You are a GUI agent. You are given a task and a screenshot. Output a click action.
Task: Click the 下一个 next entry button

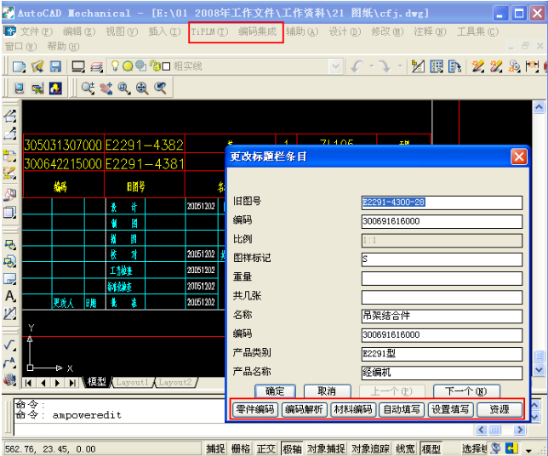point(465,391)
